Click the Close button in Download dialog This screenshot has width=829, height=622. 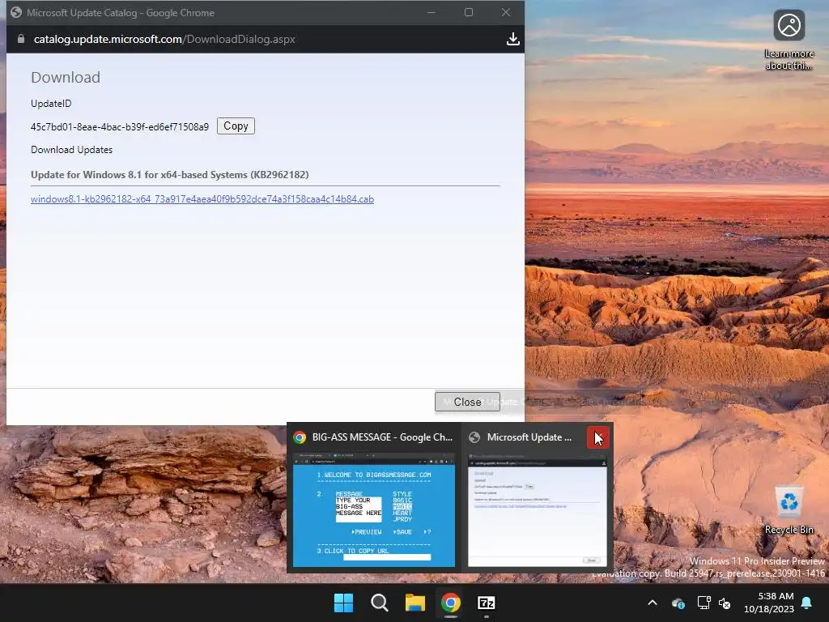pyautogui.click(x=467, y=402)
